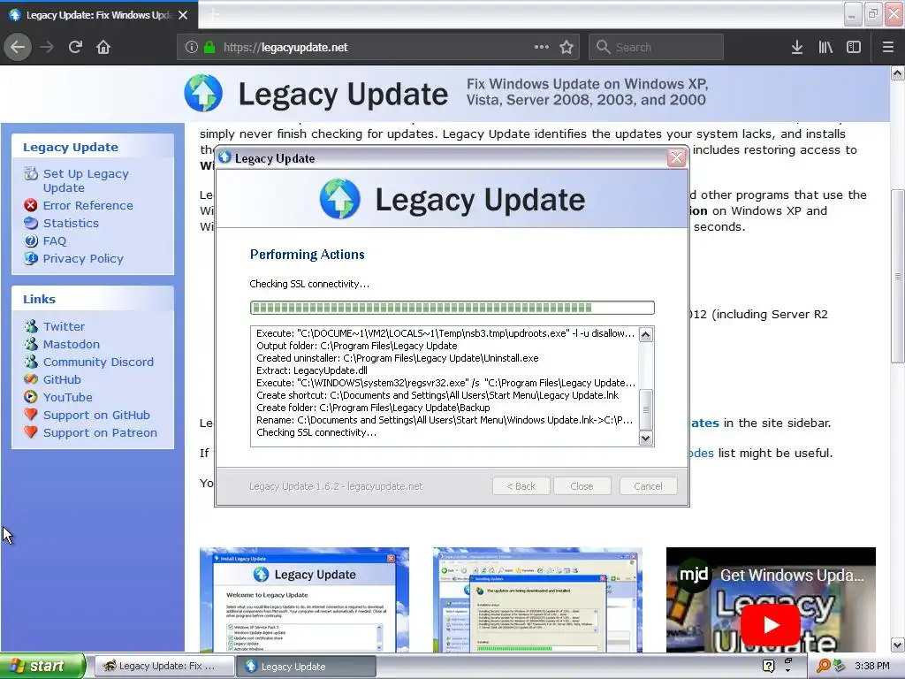Viewport: 905px width, 679px height.
Task: Click the green padlock security icon
Action: pos(209,47)
